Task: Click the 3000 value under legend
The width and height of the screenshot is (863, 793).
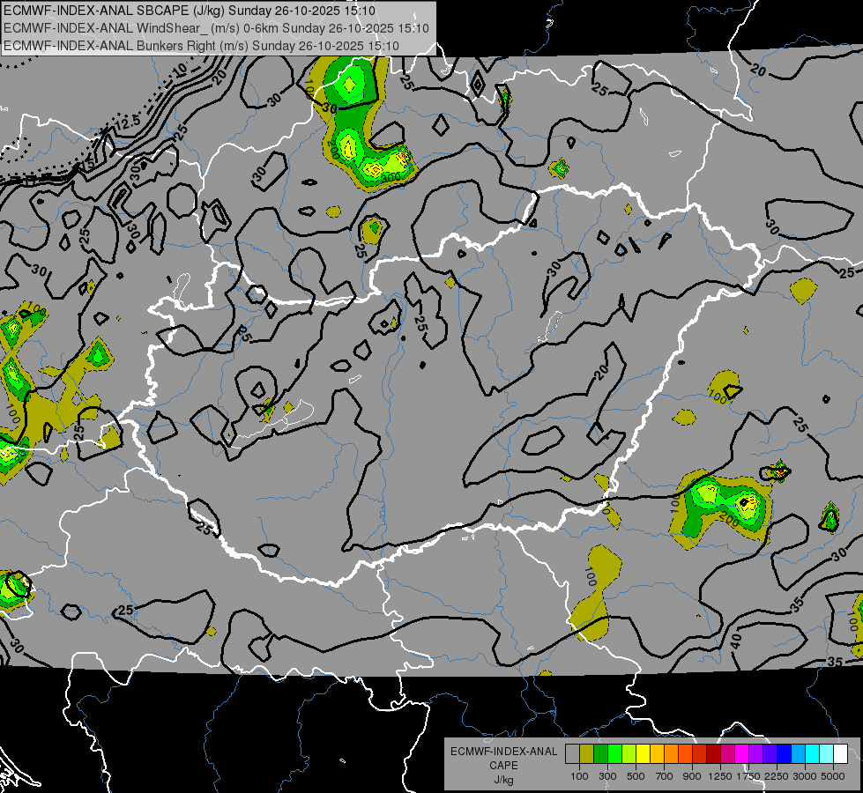Action: [805, 776]
